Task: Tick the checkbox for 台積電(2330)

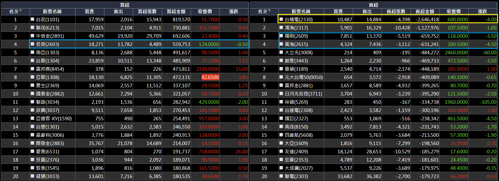Action: (x=281, y=19)
